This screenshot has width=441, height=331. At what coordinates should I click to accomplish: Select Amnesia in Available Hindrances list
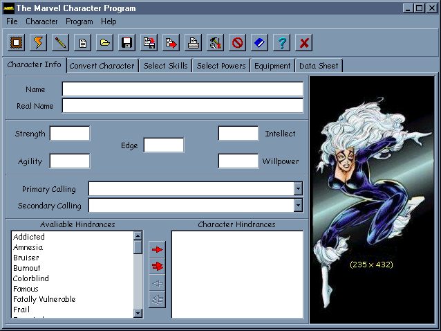point(28,247)
